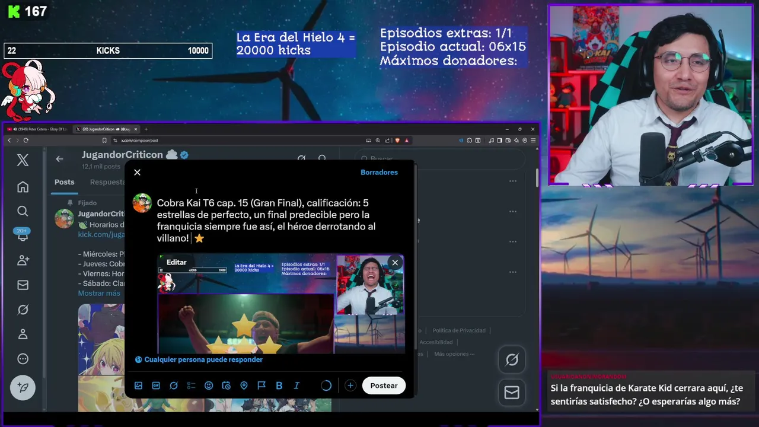Add media image icon in composer
Screen dimensions: 759x427
(138, 385)
